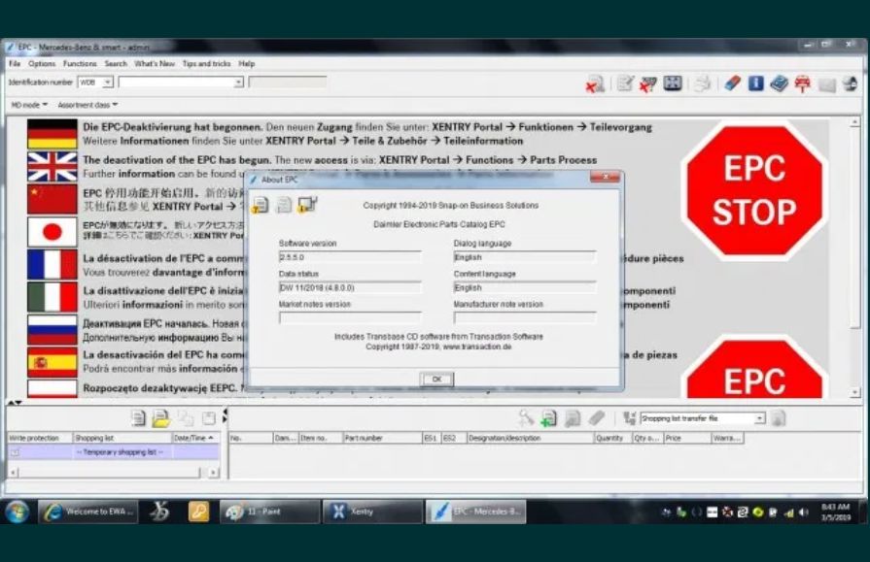
Task: Click the splitter collapse arrows beside shopping list toolbar
Action: click(225, 416)
